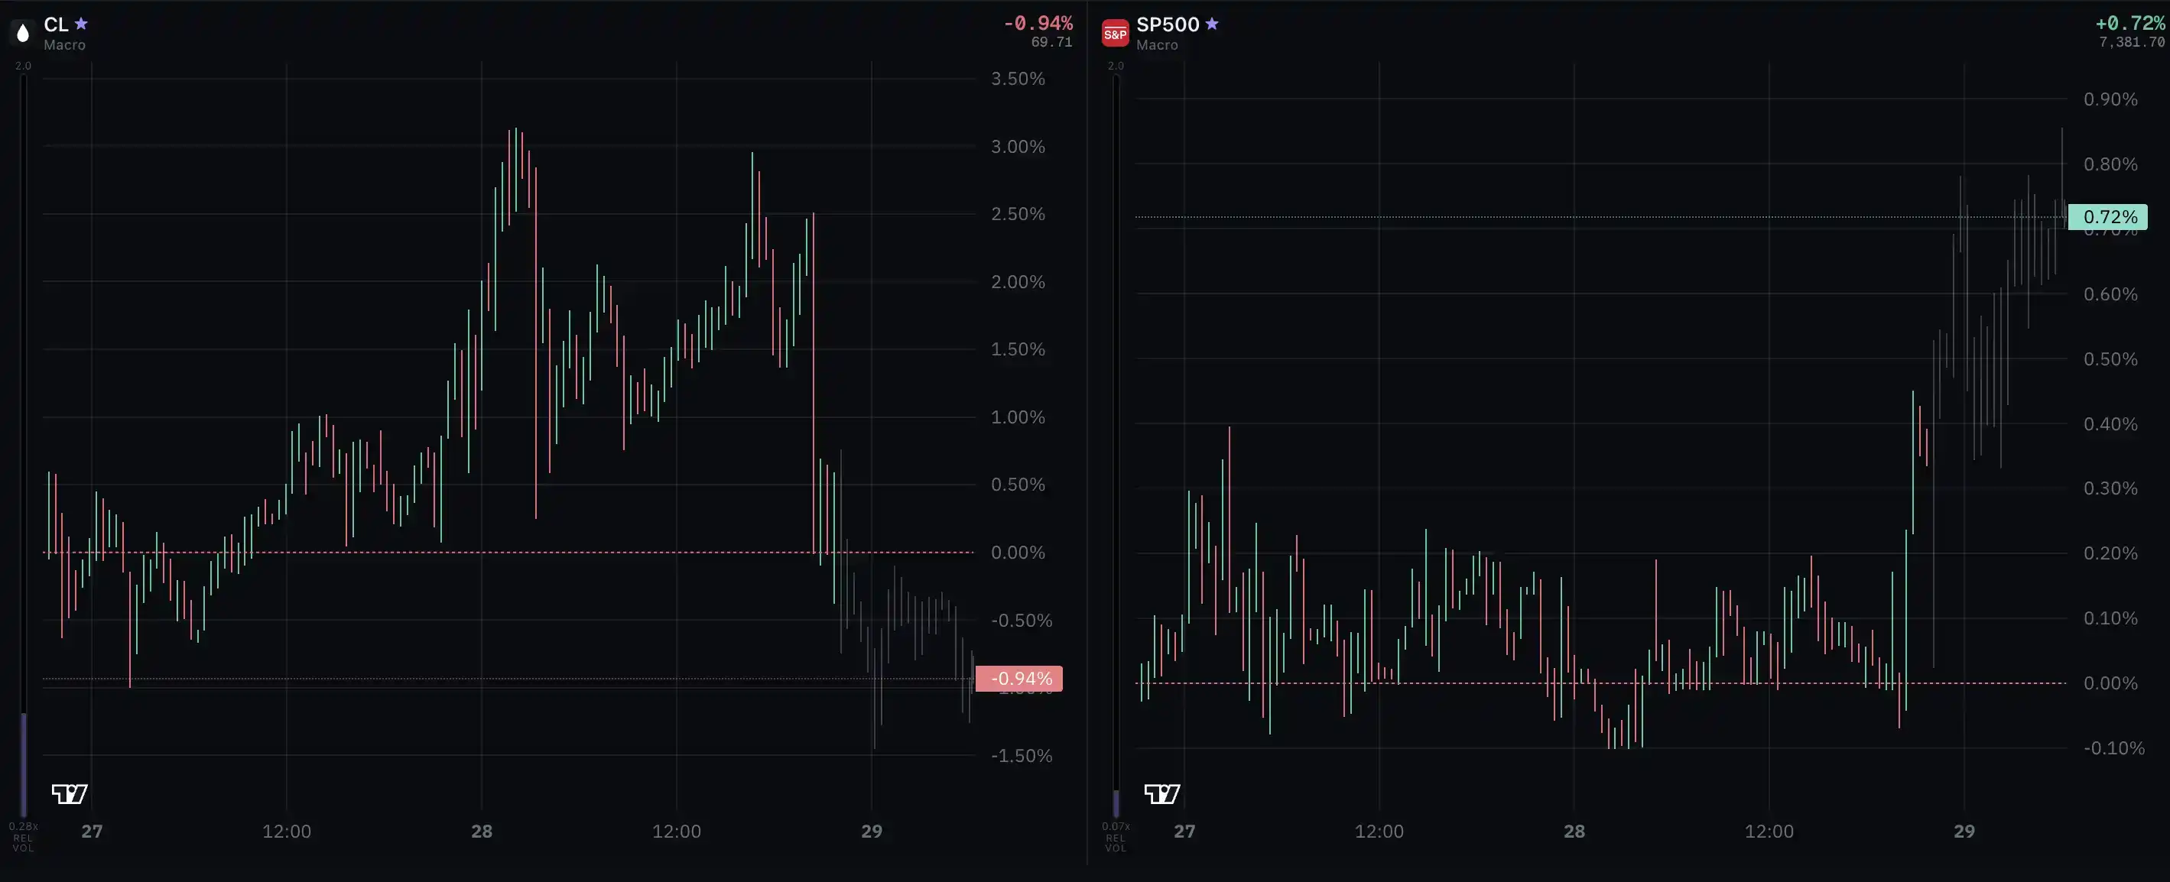Click the CL symbol title
2170x882 pixels.
click(x=56, y=24)
